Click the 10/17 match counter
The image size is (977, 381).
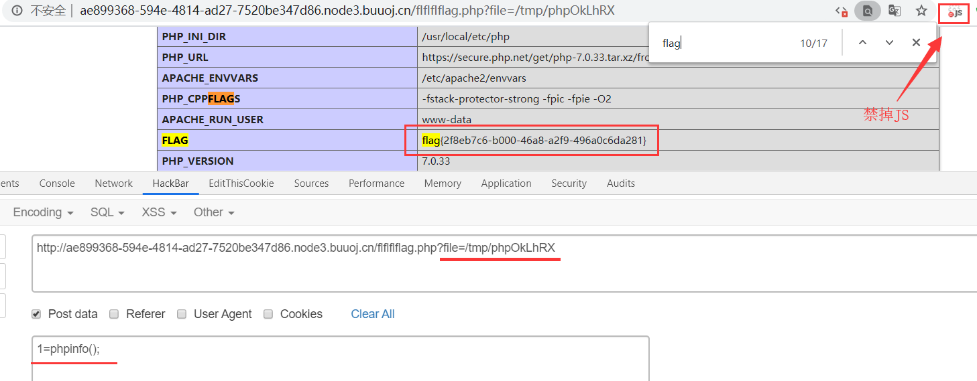point(813,44)
